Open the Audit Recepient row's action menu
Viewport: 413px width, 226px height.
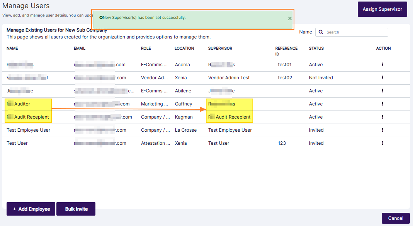382,117
